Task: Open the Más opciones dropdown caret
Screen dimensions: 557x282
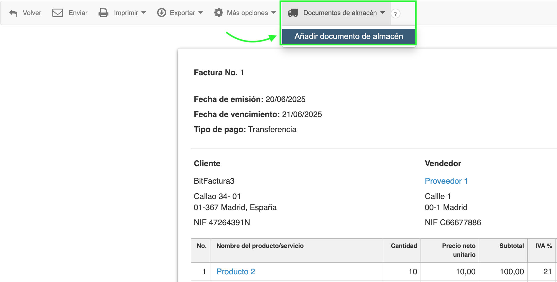Action: (274, 13)
